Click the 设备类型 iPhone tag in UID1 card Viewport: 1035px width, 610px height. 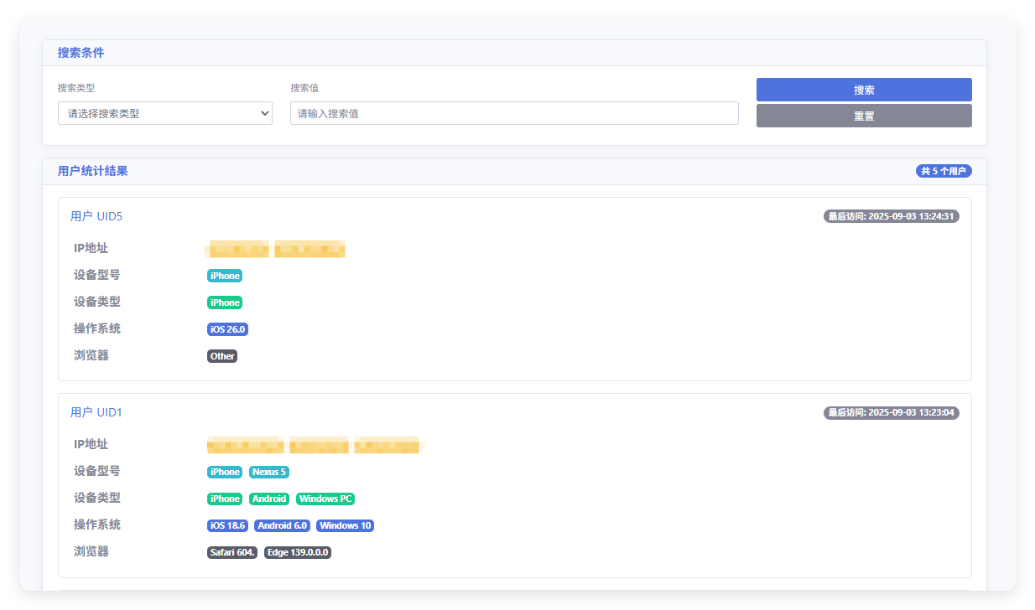point(225,499)
